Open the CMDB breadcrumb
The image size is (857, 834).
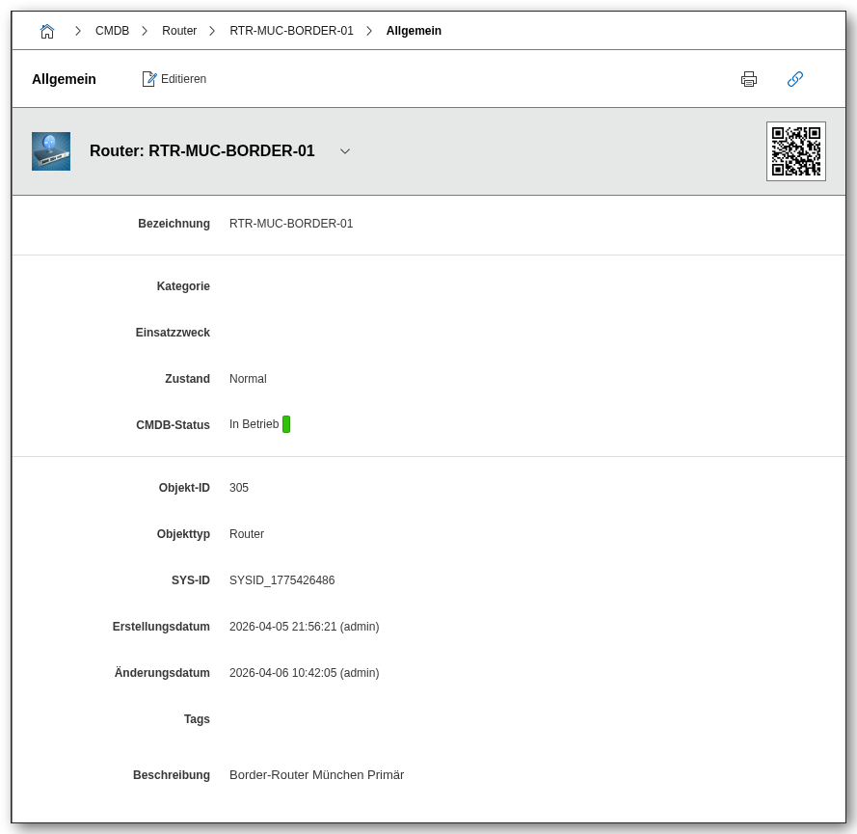112,31
